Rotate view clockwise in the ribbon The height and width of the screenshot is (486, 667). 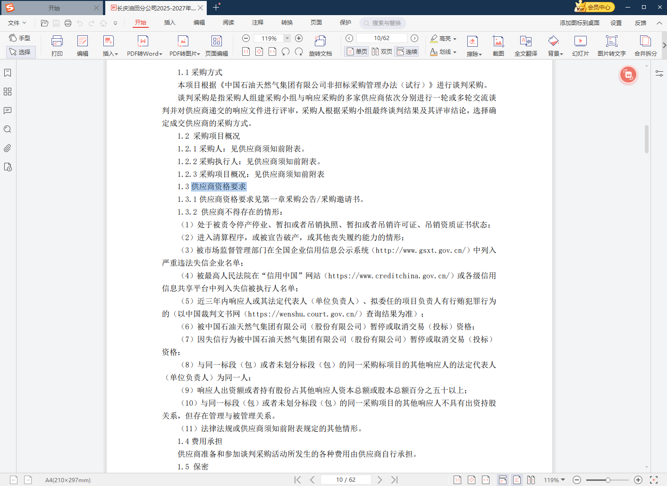[299, 51]
